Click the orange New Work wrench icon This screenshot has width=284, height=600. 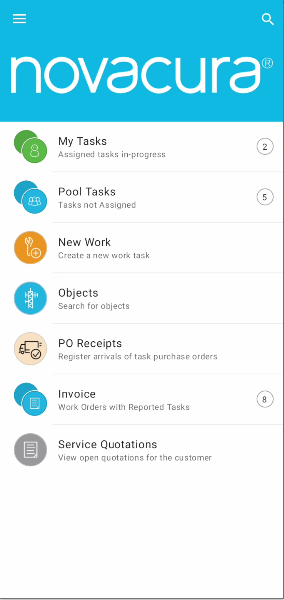coord(30,247)
